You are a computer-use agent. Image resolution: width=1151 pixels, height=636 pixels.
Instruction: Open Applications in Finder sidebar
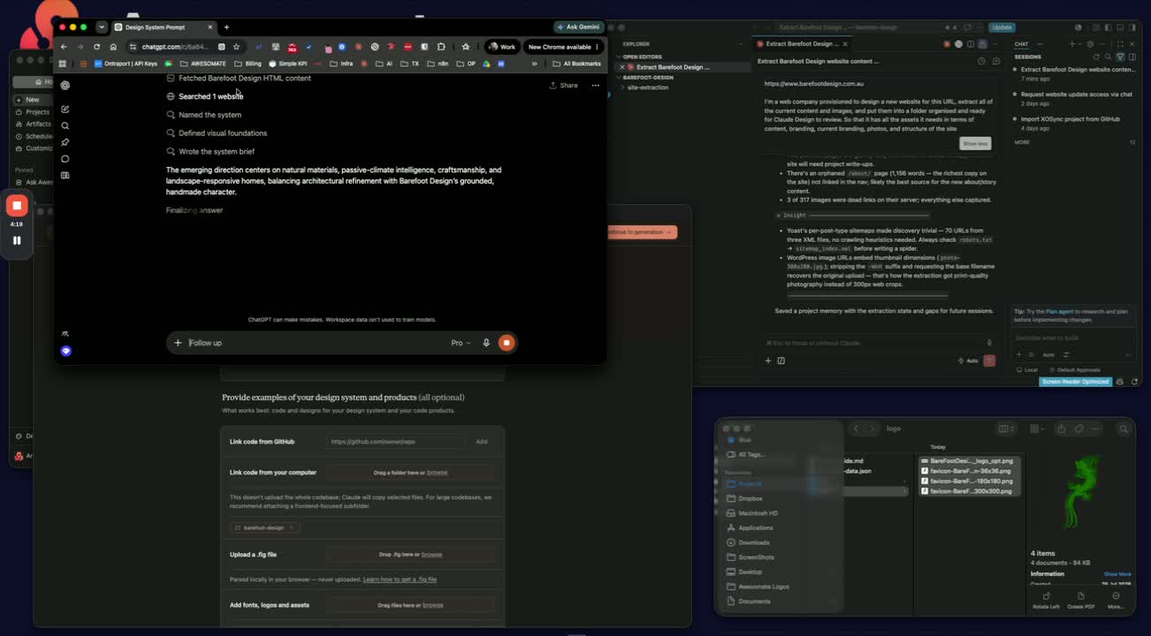point(756,527)
